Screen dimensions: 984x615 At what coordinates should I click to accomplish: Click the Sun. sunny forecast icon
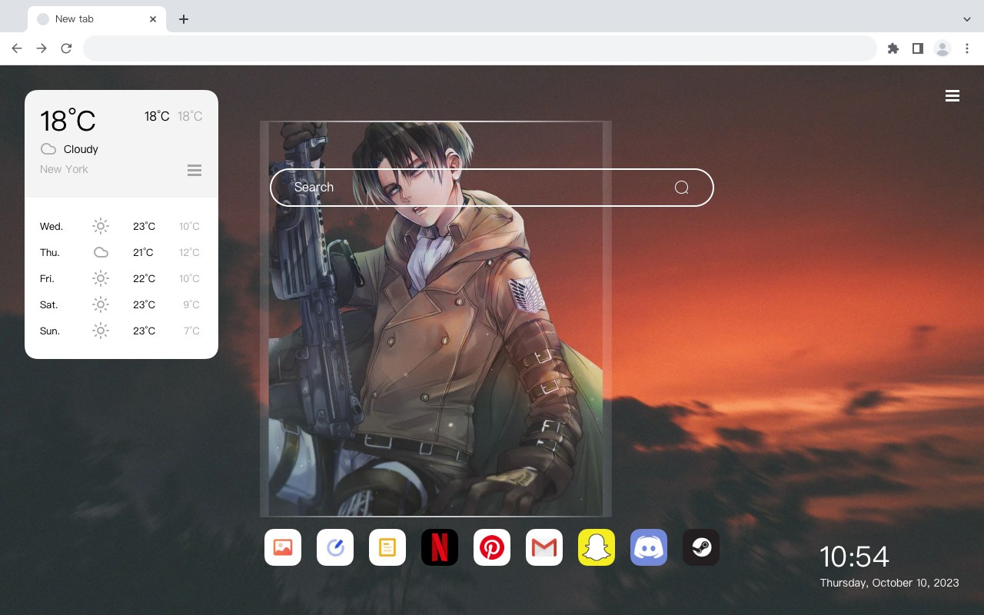click(101, 331)
